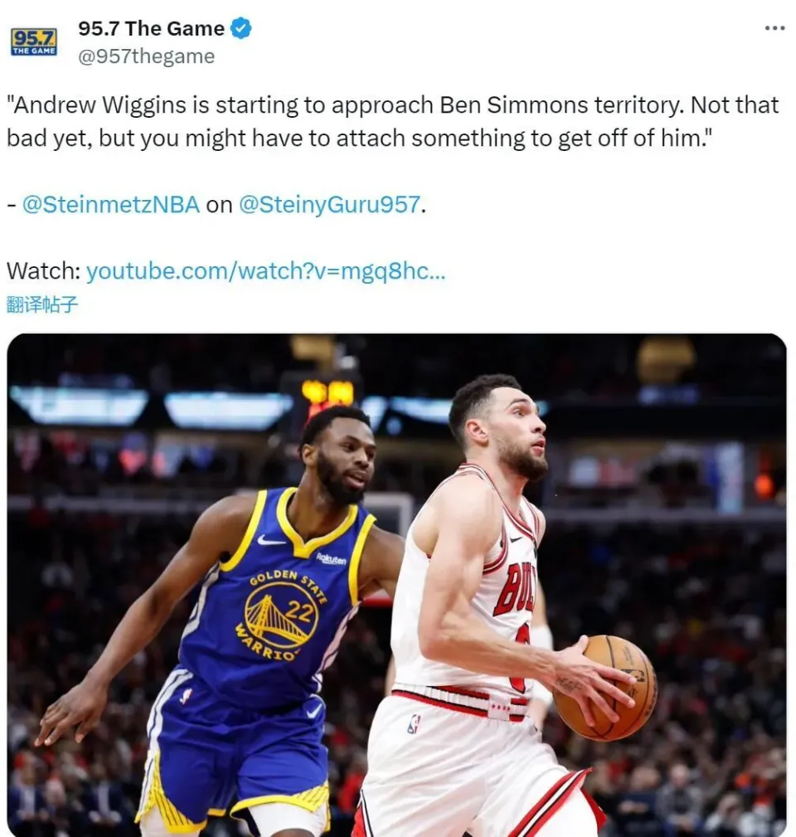This screenshot has height=837, width=796.
Task: Click 翻译帖子 to translate the post
Action: pos(42,304)
